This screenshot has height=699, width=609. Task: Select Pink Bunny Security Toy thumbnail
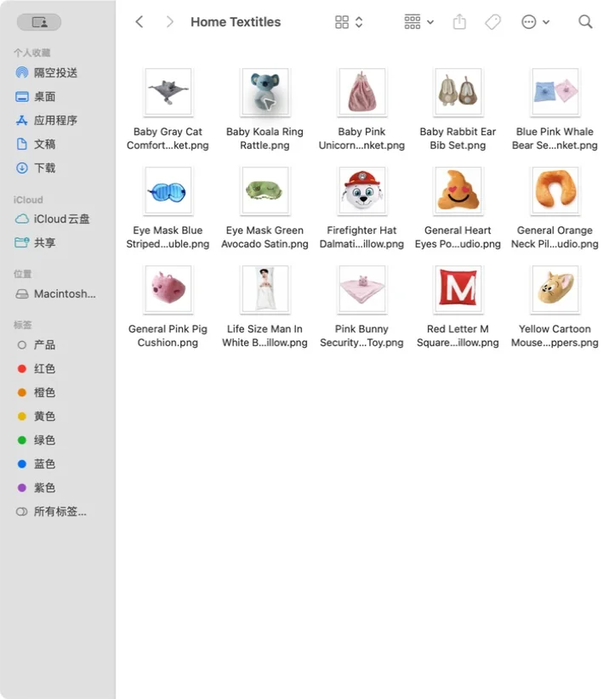(x=361, y=289)
